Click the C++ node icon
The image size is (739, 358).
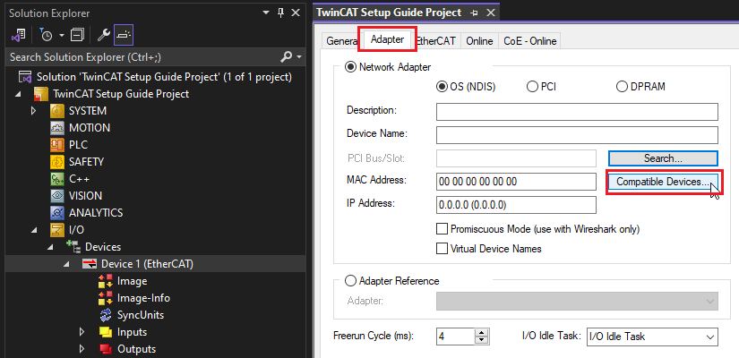(x=57, y=179)
